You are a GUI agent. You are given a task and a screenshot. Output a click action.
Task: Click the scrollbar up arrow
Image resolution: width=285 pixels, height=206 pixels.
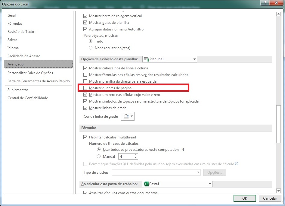point(278,14)
